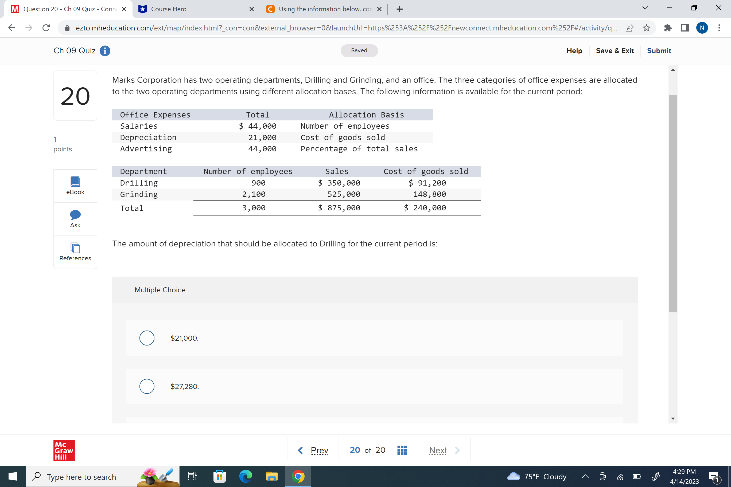This screenshot has width=731, height=487.
Task: Open Chrome's extensions puzzle icon
Action: click(x=668, y=28)
